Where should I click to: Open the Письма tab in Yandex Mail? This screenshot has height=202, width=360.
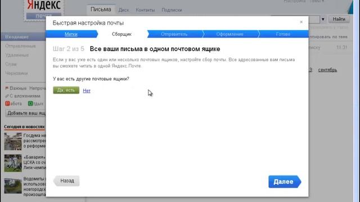101,10
